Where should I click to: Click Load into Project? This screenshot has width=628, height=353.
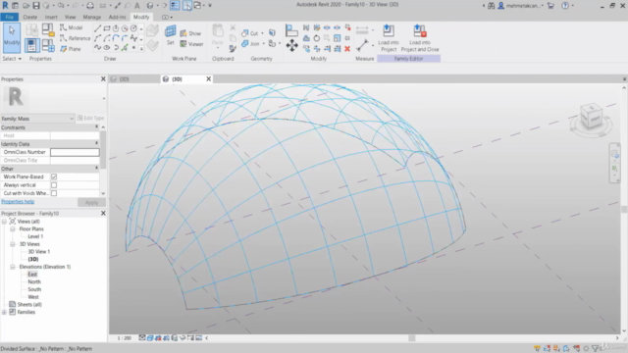tap(389, 38)
